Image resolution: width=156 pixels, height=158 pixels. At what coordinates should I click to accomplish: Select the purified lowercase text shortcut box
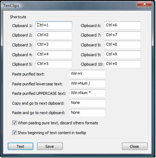(87, 84)
